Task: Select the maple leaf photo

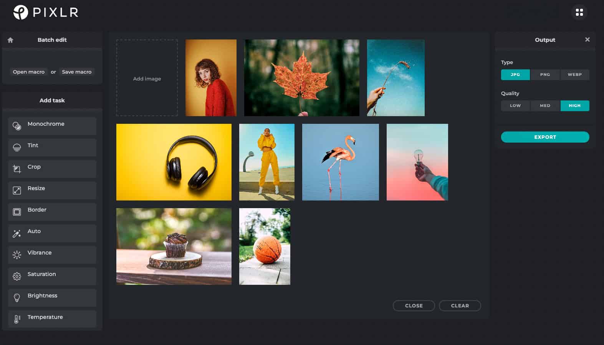Action: pos(302,78)
